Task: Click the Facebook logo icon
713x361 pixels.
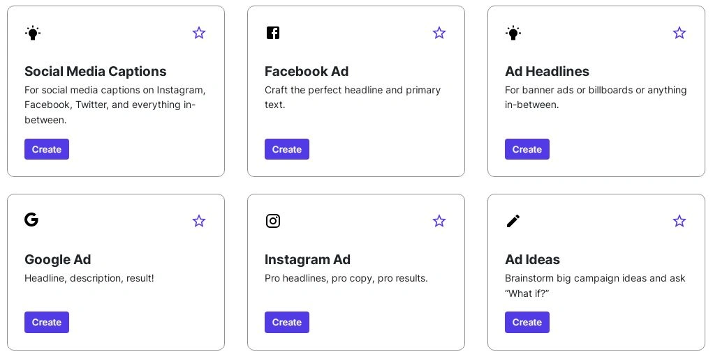Action: point(273,33)
